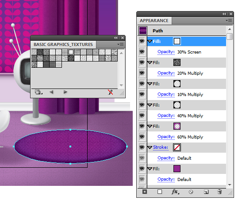
Task: Open the Appearance panel options menu
Action: click(229, 20)
